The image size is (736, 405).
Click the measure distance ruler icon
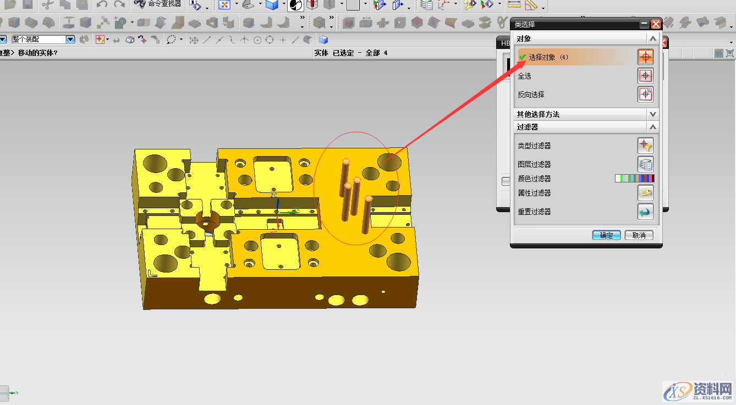[x=514, y=5]
